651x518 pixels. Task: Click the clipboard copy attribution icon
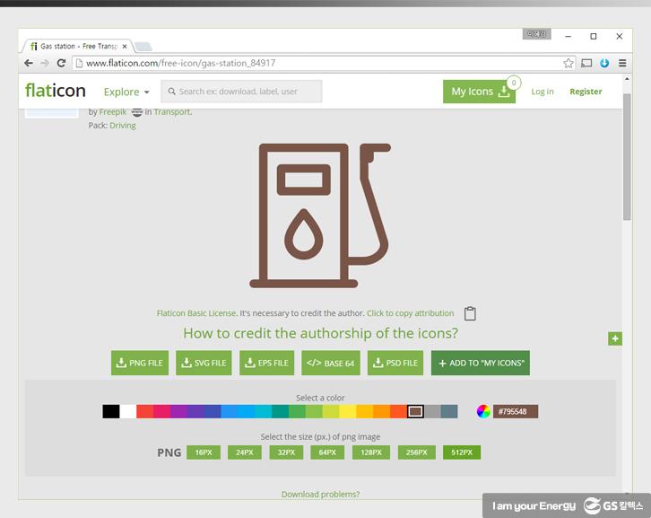(x=470, y=313)
